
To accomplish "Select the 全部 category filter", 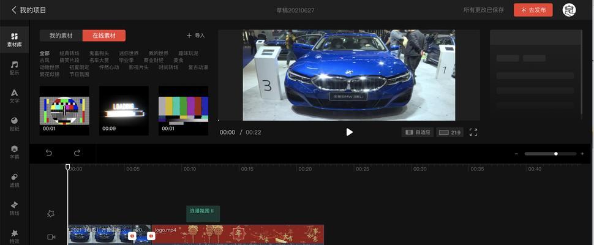I will 45,53.
